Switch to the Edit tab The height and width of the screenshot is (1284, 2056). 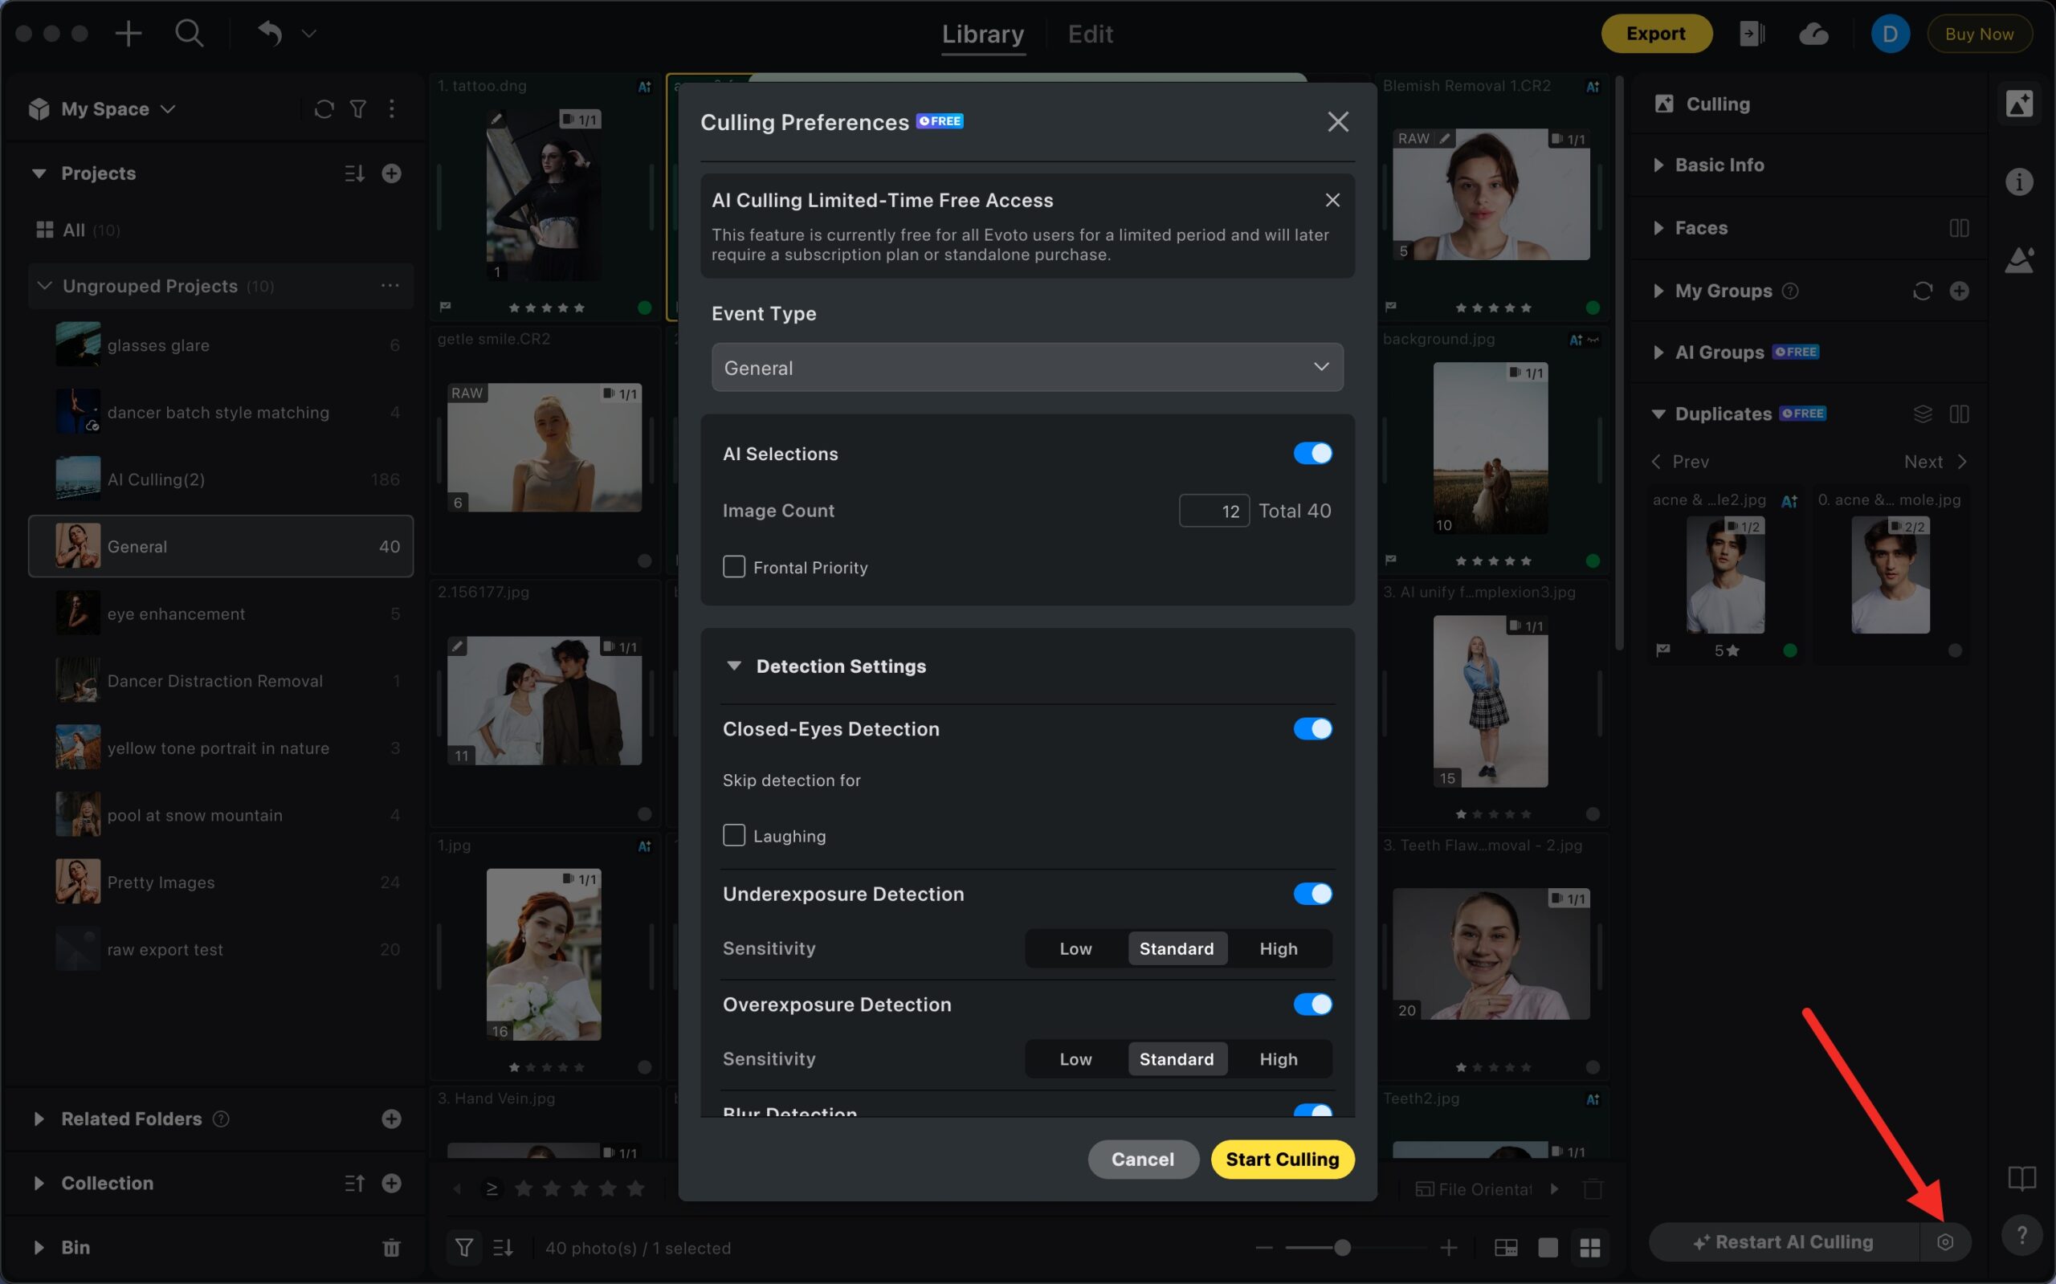click(x=1090, y=34)
